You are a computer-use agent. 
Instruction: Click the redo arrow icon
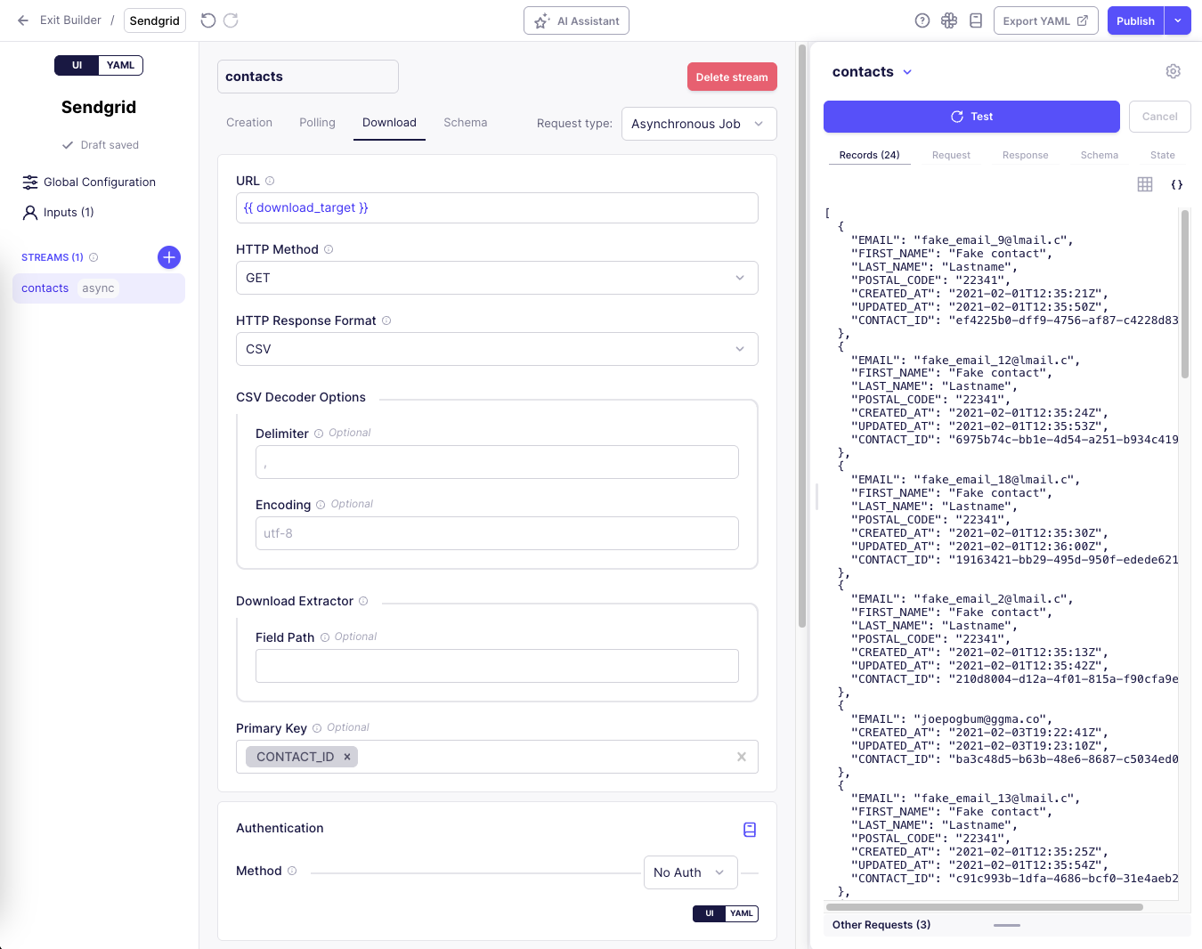pyautogui.click(x=231, y=20)
